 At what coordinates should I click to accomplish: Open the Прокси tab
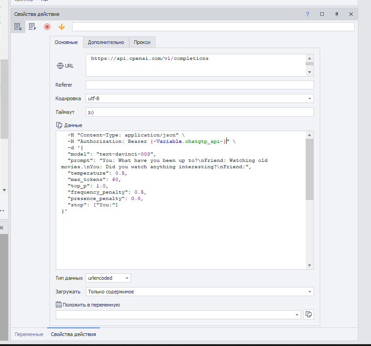[x=142, y=42]
